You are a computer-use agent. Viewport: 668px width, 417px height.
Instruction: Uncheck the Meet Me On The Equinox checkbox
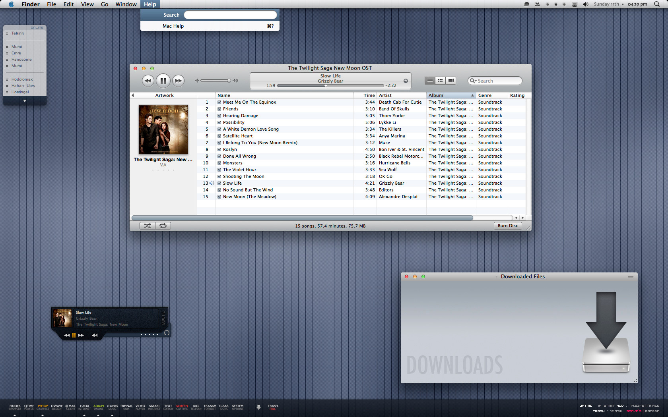pos(219,102)
